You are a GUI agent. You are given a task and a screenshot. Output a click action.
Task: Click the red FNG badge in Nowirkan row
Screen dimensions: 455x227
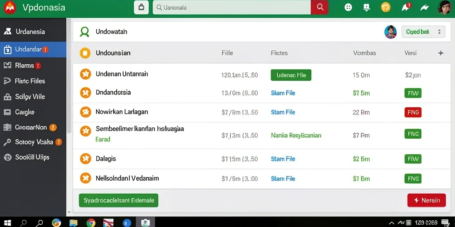(x=413, y=112)
